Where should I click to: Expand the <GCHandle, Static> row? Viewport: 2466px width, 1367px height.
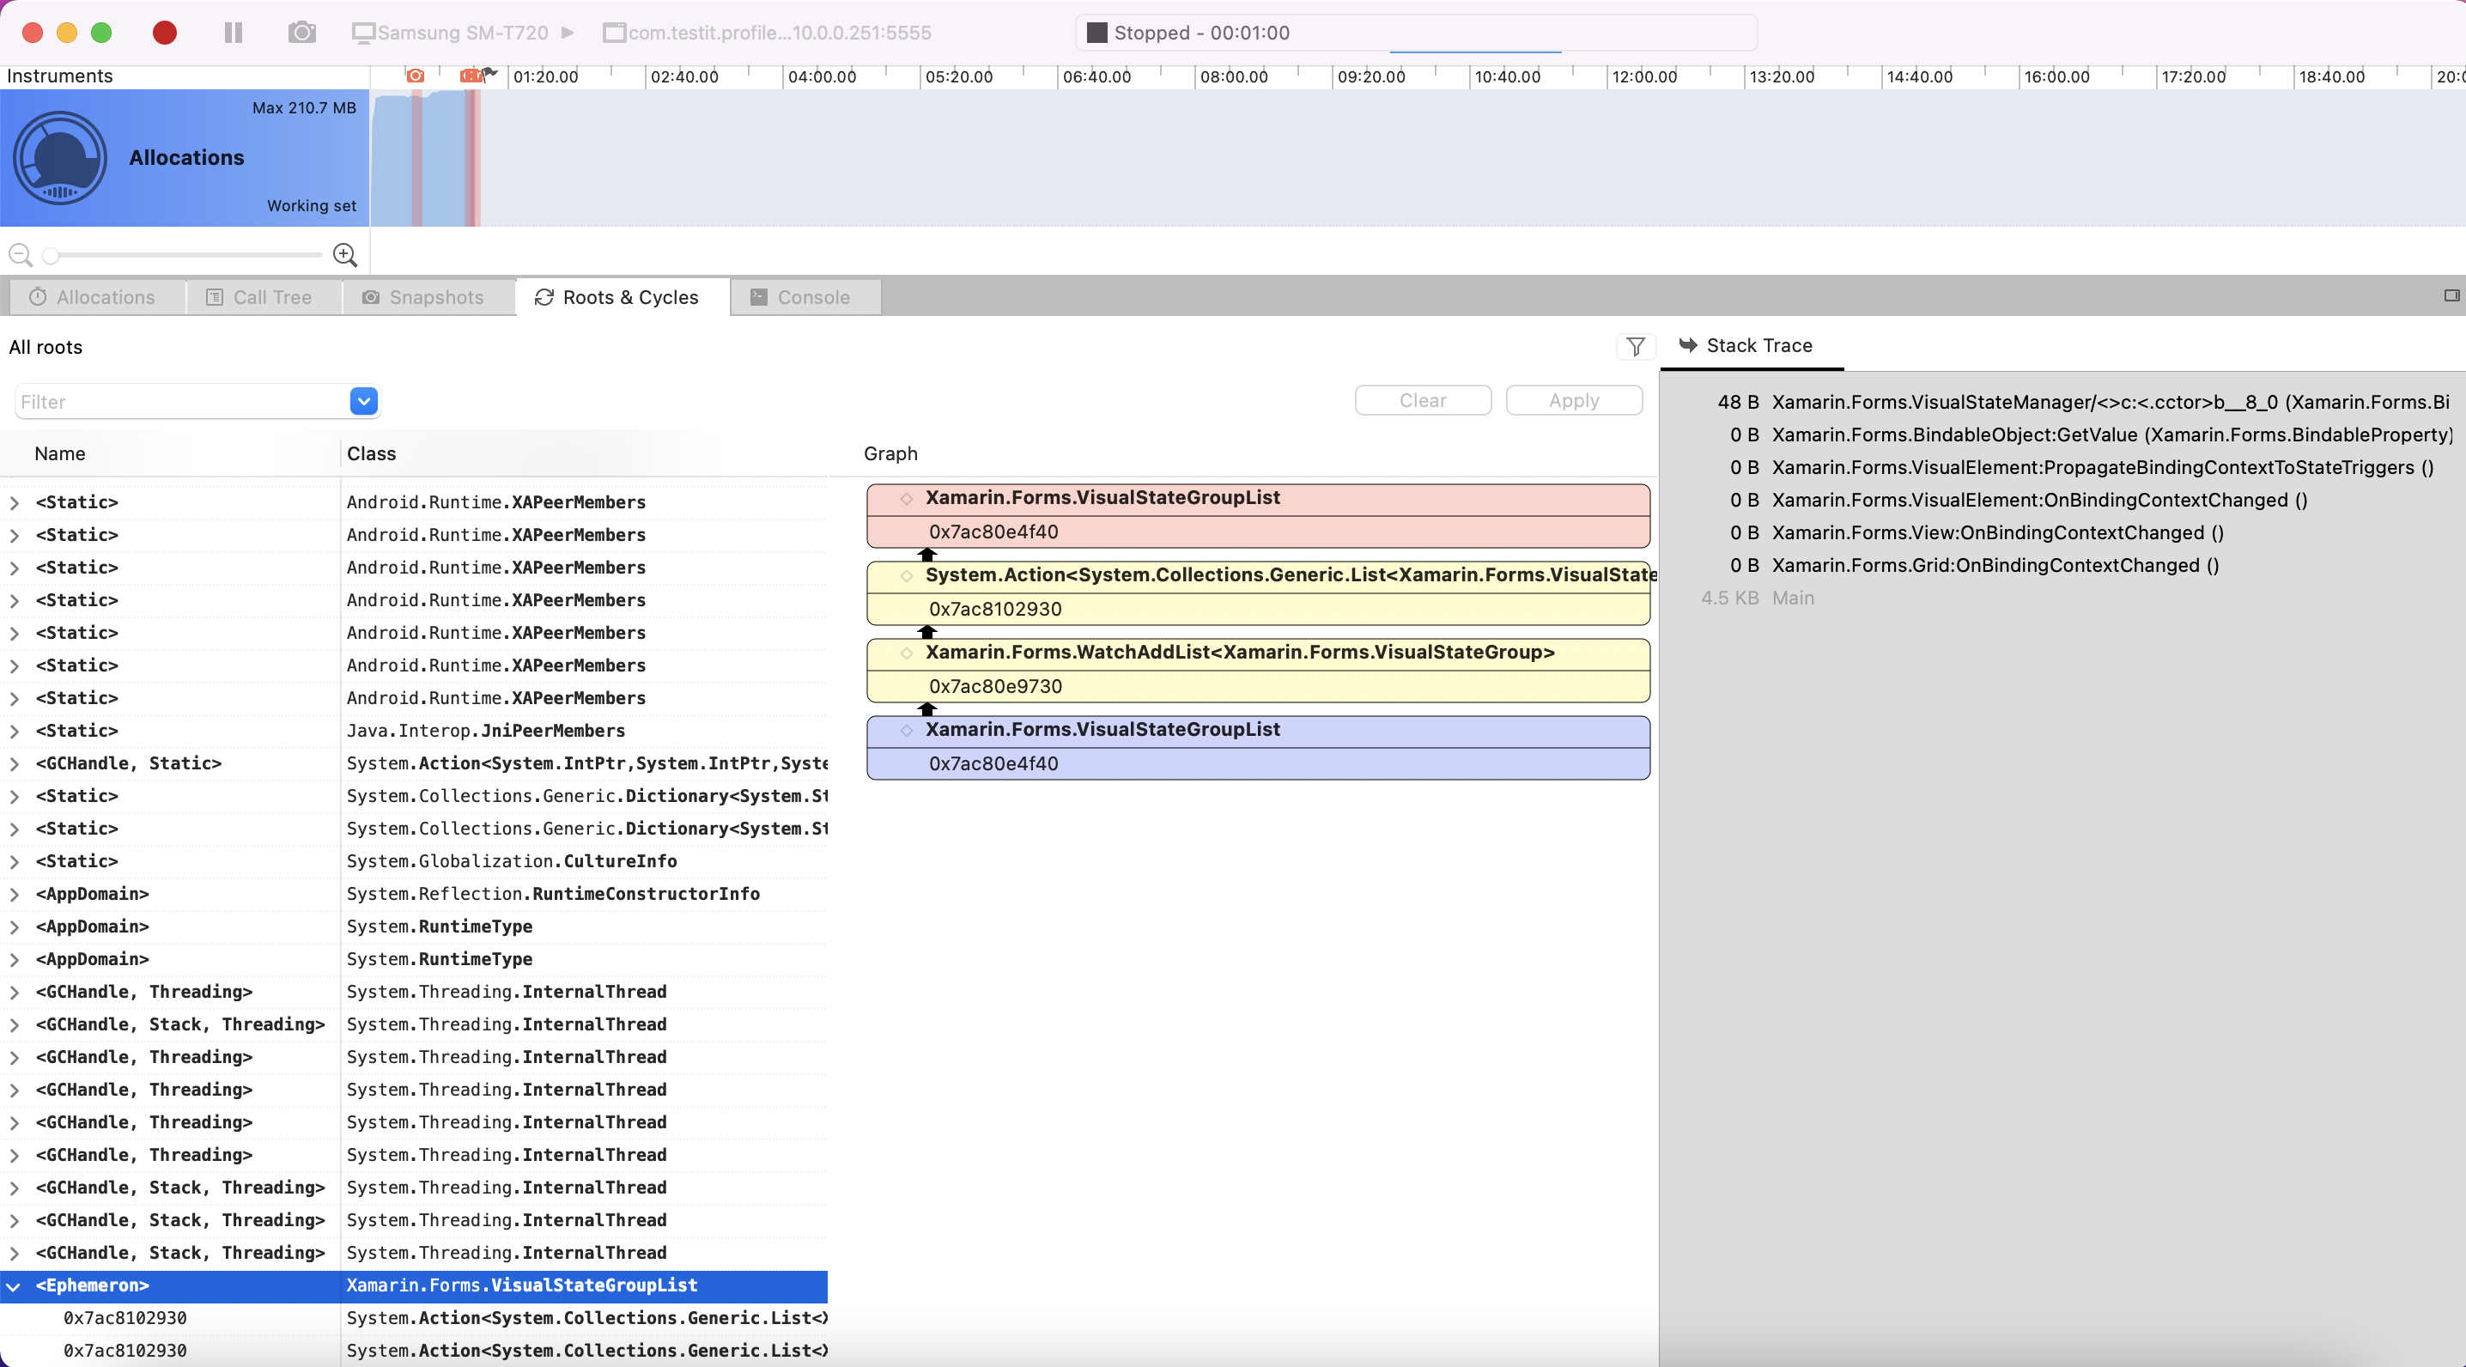14,763
